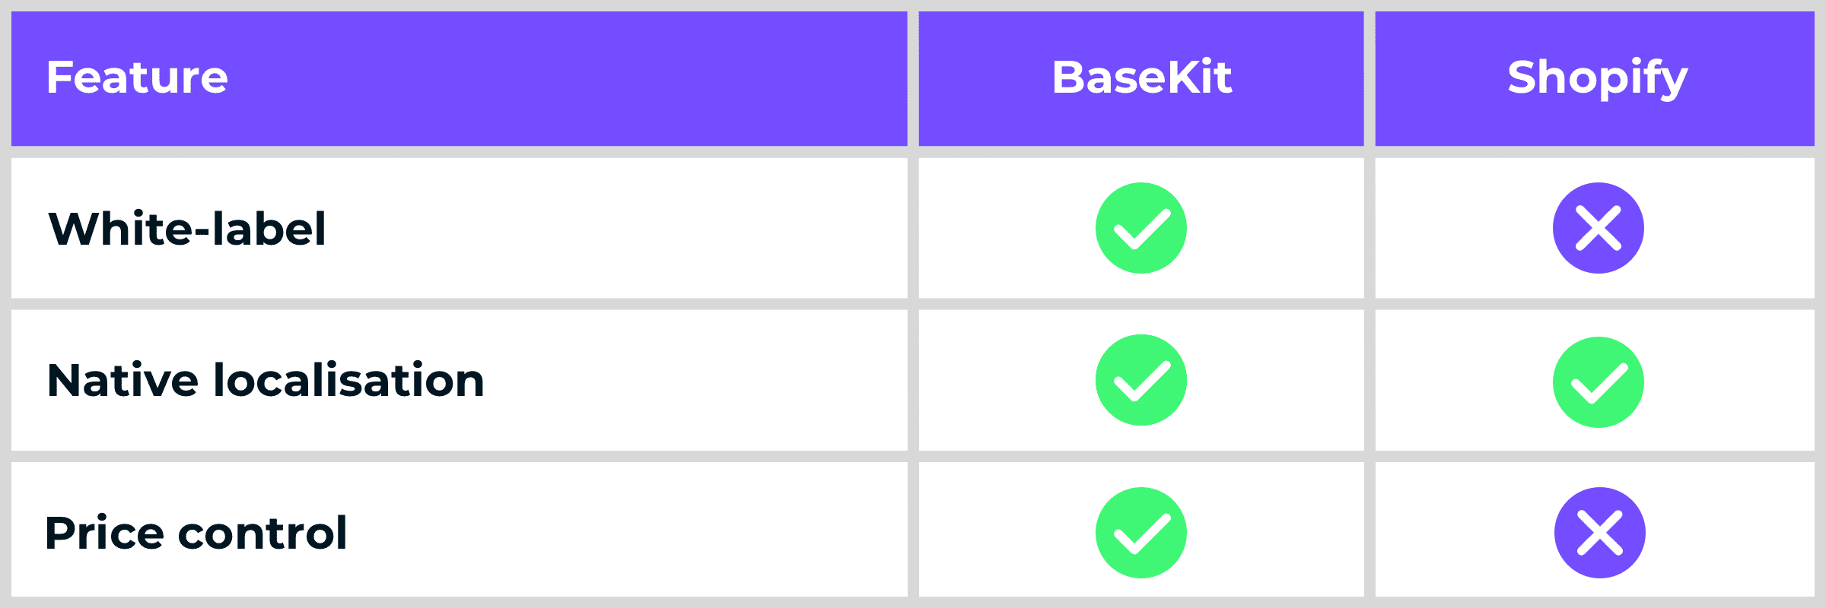Click the word localisation in the table
The width and height of the screenshot is (1826, 608).
pos(348,380)
